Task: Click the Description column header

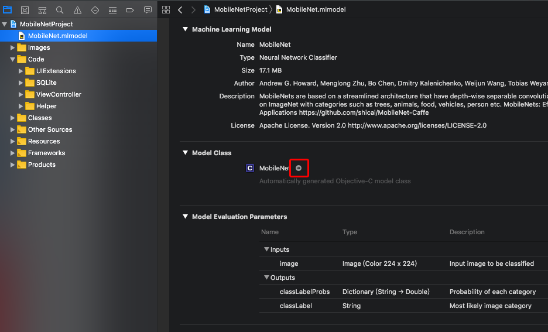Action: click(467, 232)
